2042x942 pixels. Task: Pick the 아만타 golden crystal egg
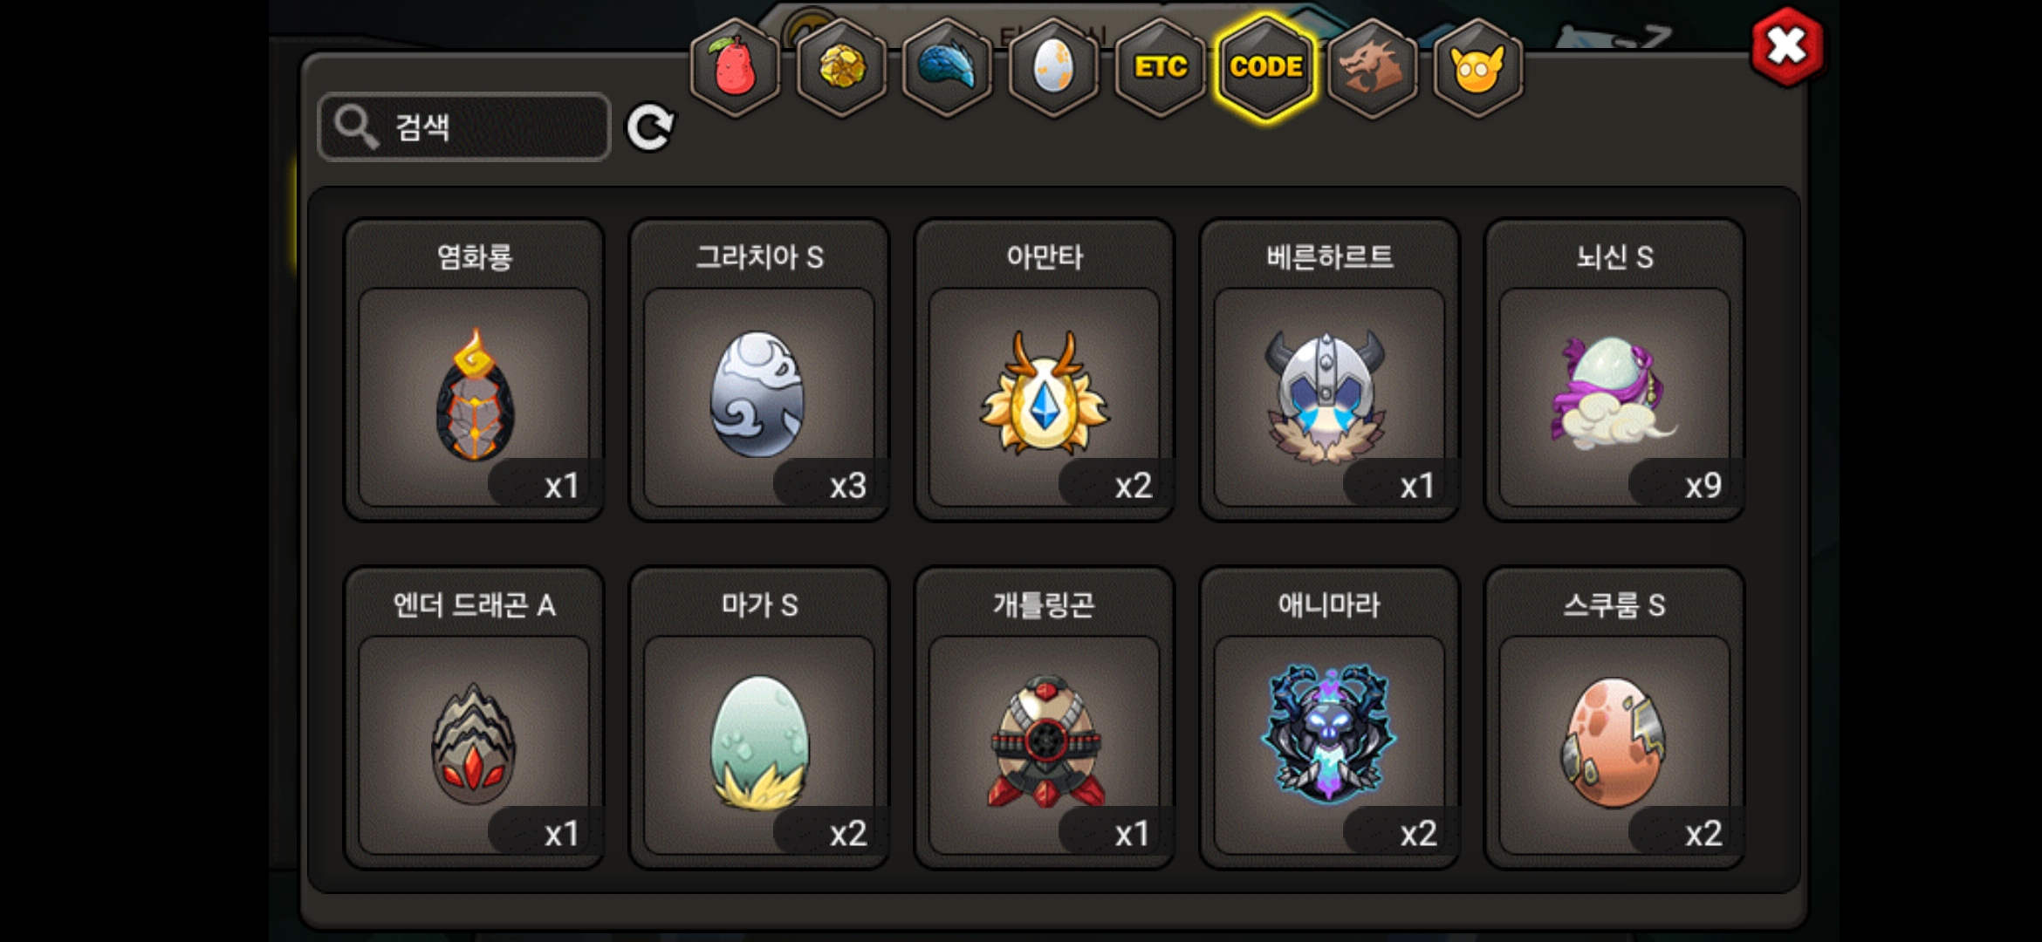pos(1045,370)
